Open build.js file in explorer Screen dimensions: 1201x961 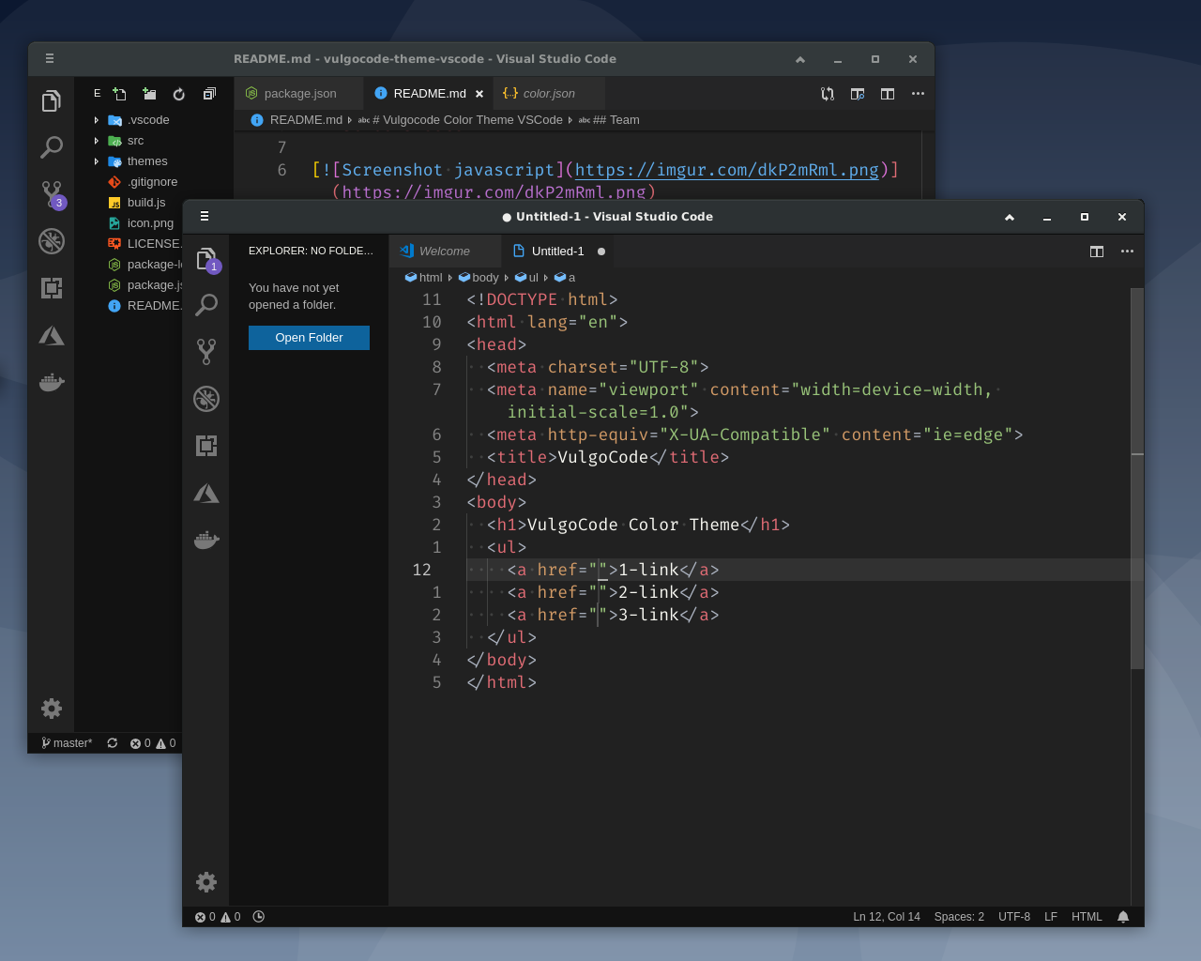[x=145, y=203]
